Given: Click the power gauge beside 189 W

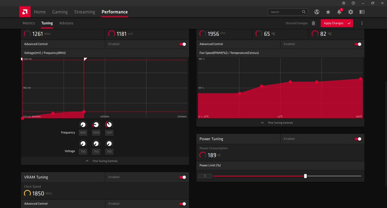Looking at the screenshot, I should [203, 155].
